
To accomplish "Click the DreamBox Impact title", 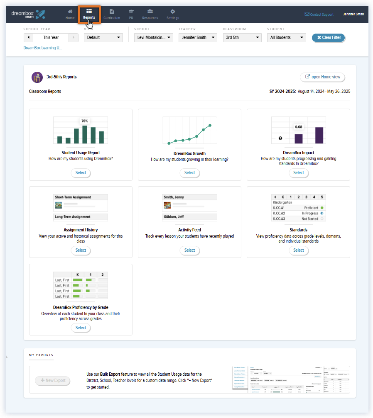I will coord(299,153).
